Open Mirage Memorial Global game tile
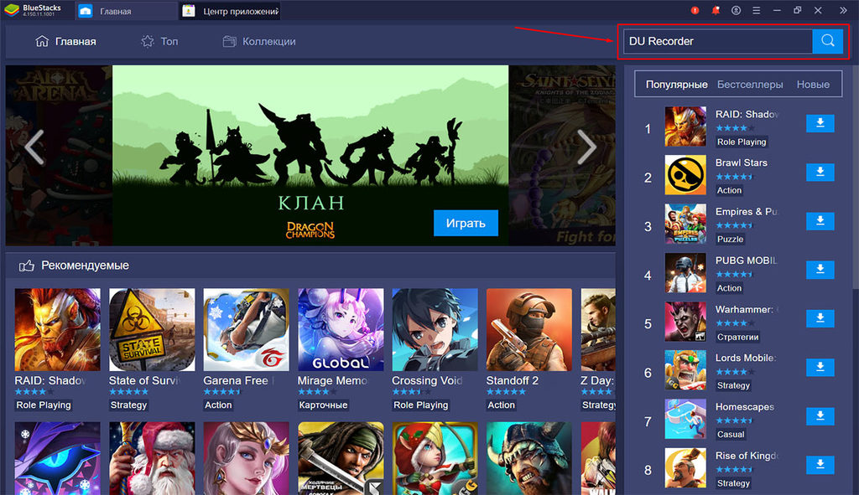Viewport: 859px width, 495px height. 341,330
